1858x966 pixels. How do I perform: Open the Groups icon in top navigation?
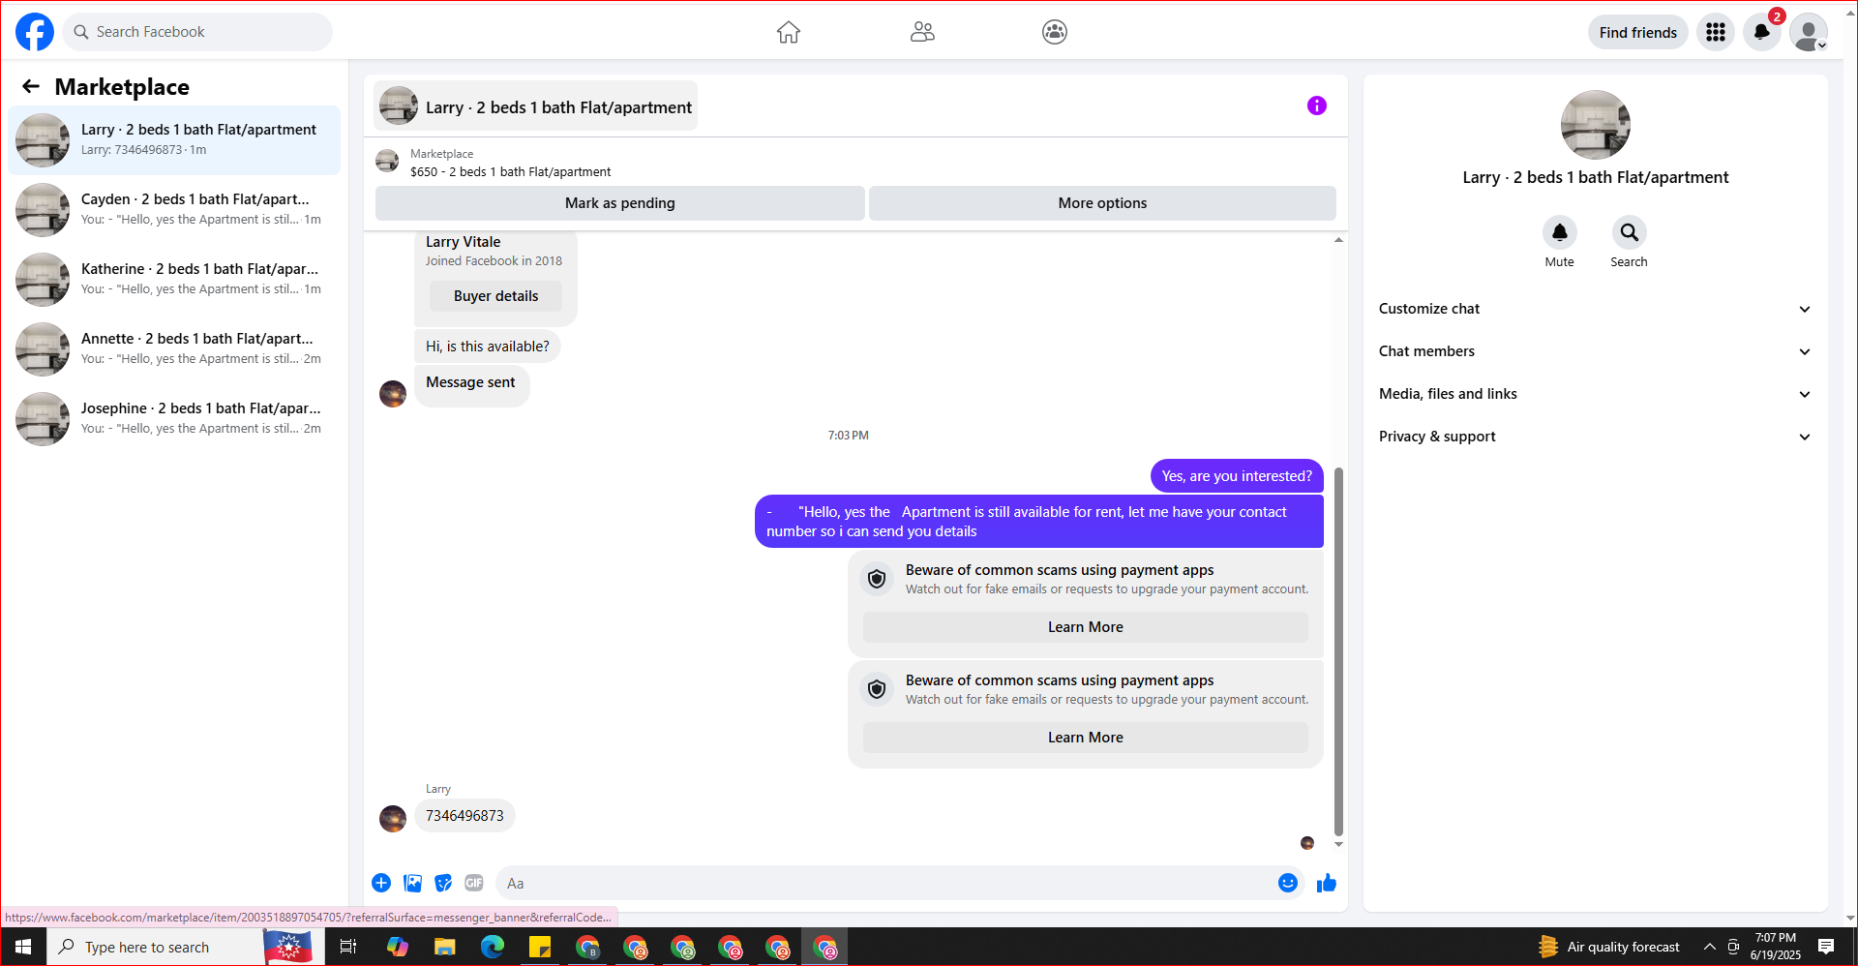tap(1055, 32)
